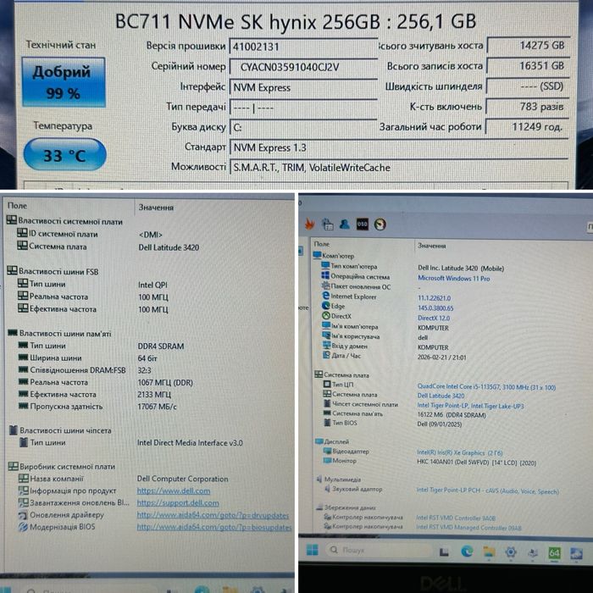
Task: Select the Дисплей group header
Action: (x=332, y=441)
